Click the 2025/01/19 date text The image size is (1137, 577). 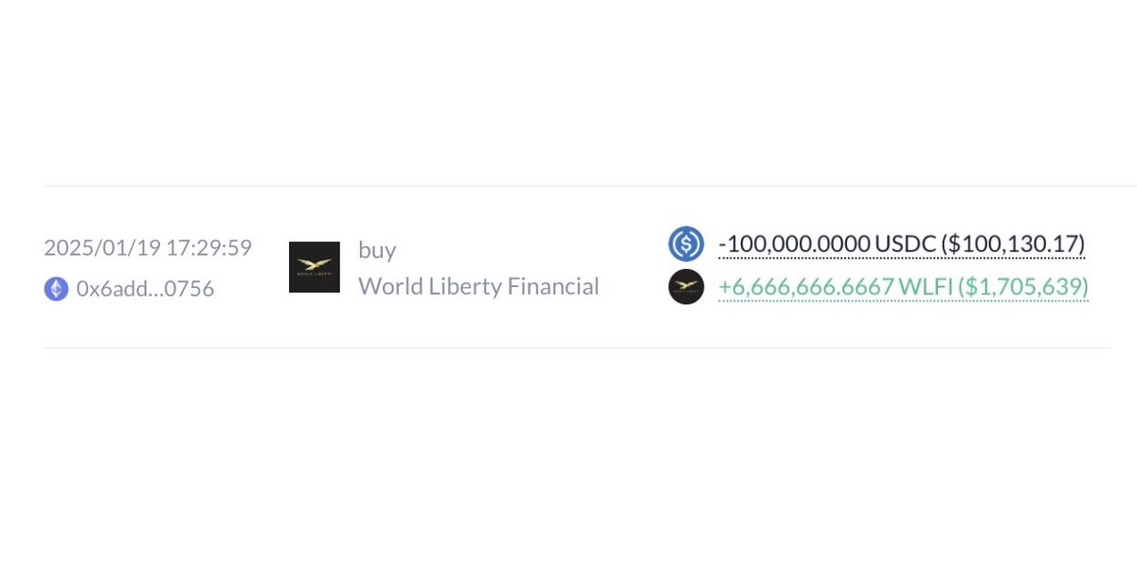[101, 248]
